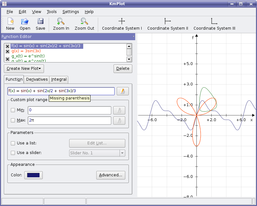Viewport: 257px width, 206px height.
Task: Click the dark blue Color swatch
Action: pyautogui.click(x=33, y=175)
